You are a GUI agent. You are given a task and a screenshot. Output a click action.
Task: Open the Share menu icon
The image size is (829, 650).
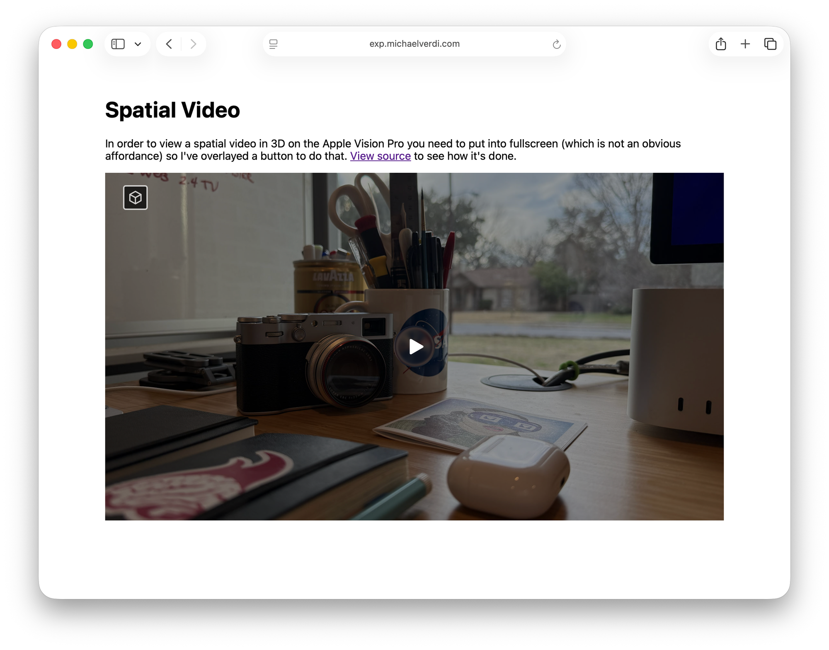[x=721, y=44]
